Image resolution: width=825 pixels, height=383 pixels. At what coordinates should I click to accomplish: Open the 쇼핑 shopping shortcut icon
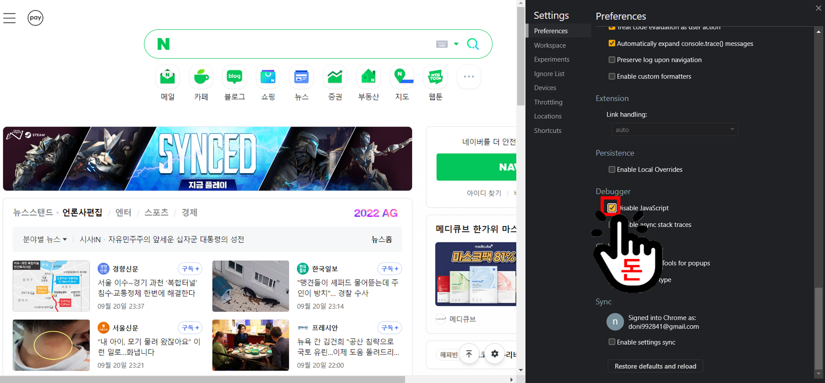(268, 77)
